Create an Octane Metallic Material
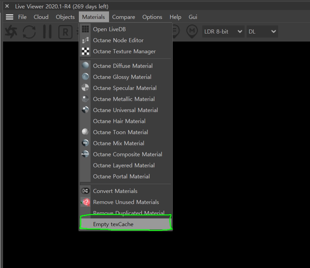Image resolution: width=310 pixels, height=268 pixels. 125,99
